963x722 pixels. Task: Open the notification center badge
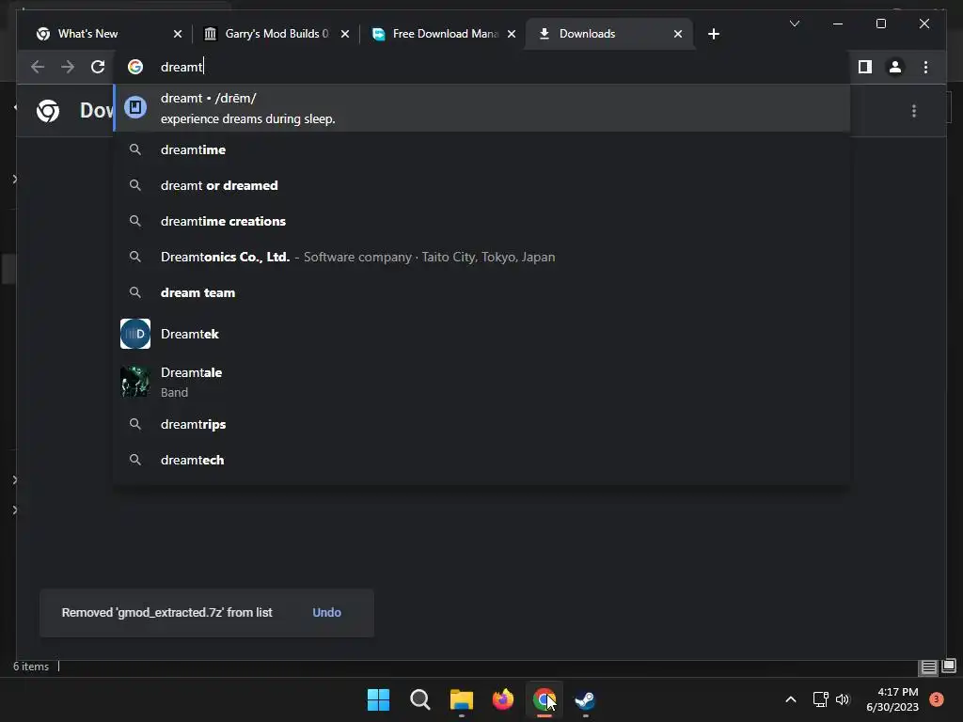[x=937, y=699]
